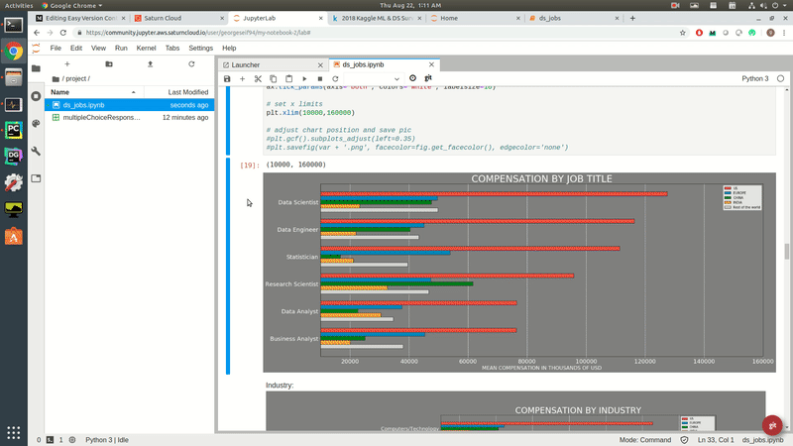Click the cell 19 output prompt
793x446 pixels.
(x=250, y=166)
